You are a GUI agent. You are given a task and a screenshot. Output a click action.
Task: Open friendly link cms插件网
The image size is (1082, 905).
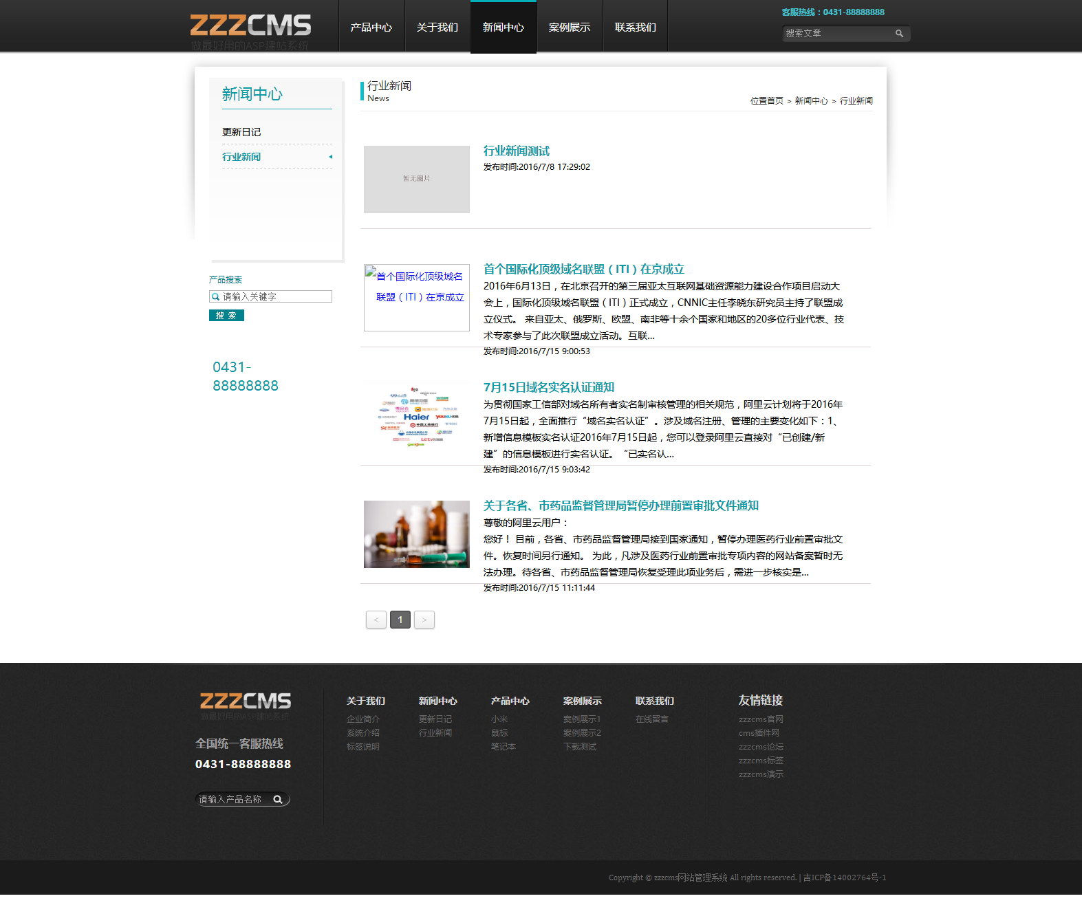tap(759, 733)
